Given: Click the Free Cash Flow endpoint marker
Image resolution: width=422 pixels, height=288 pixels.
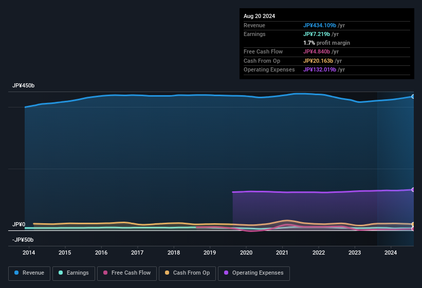Looking at the screenshot, I should [x=413, y=229].
